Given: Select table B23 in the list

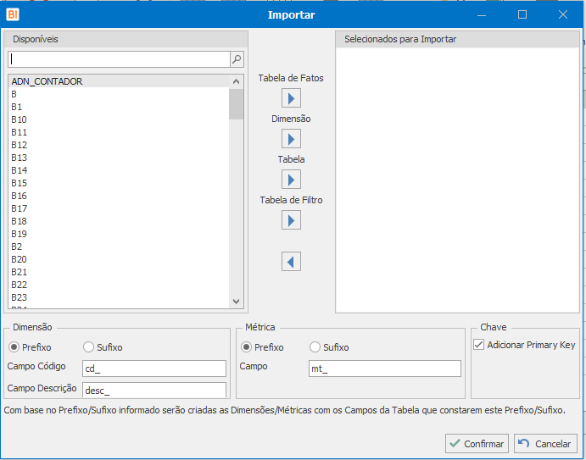Looking at the screenshot, I should point(119,297).
